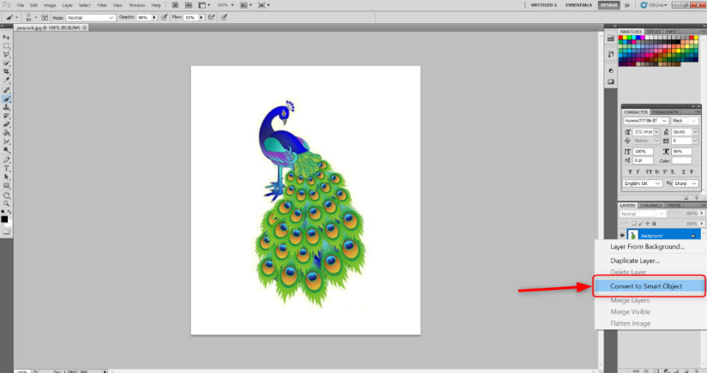Click the foreground color black swatch
707x373 pixels.
(4, 220)
